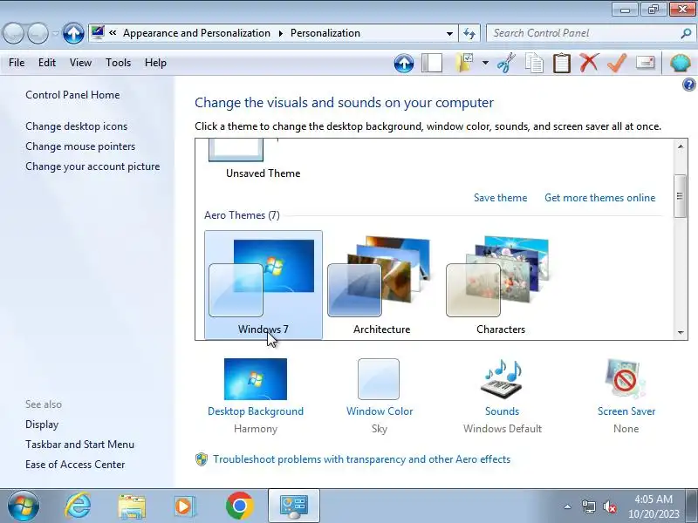Click the Copy toolbar icon
Viewport: 698px width, 523px height.
coord(534,63)
